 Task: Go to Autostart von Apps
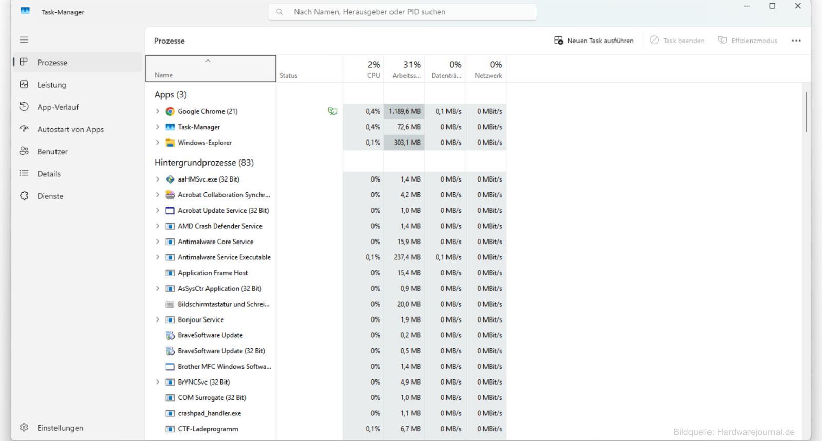77,129
